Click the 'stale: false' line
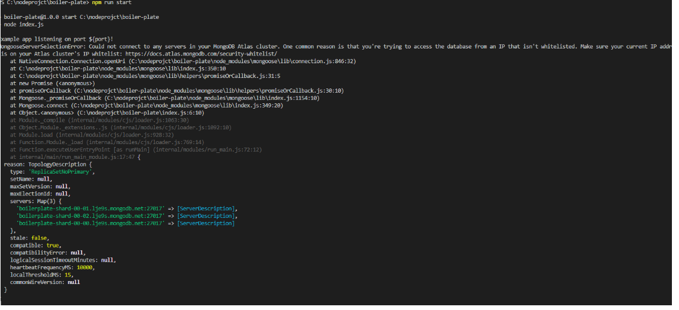This screenshot has width=679, height=310. point(30,238)
